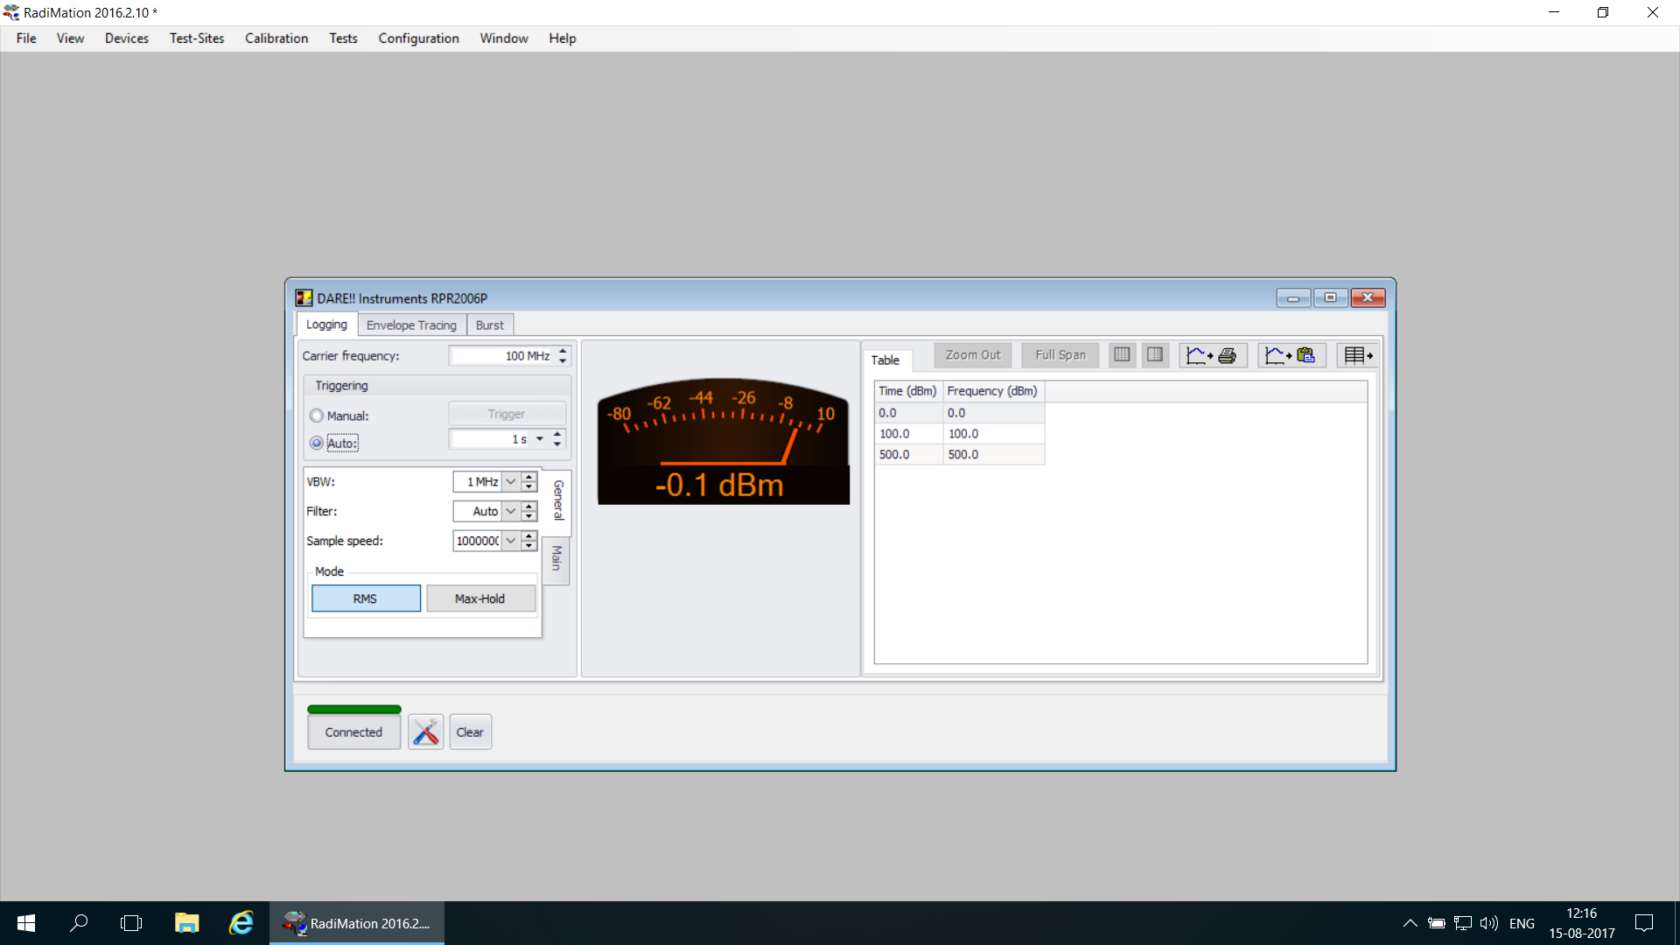Open File Explorer from taskbar
This screenshot has height=945, width=1680.
[x=186, y=923]
